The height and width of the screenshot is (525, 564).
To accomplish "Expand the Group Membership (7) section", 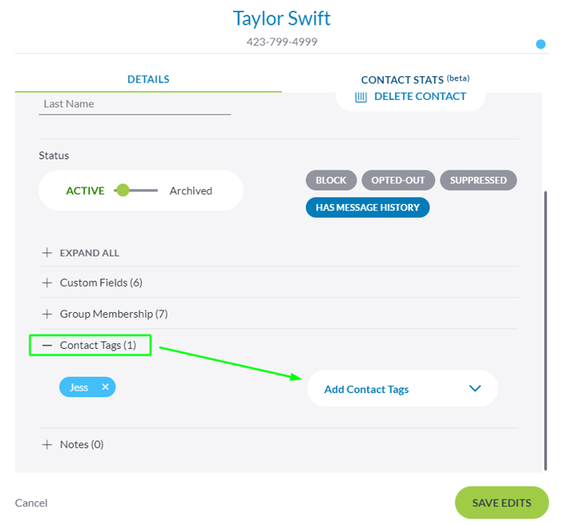I will tap(114, 314).
